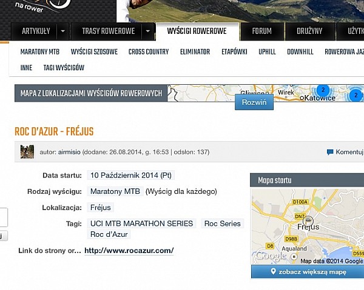Viewport: 364px width, 290px height.
Task: Click the map pin icon on larger map button
Action: pyautogui.click(x=274, y=272)
